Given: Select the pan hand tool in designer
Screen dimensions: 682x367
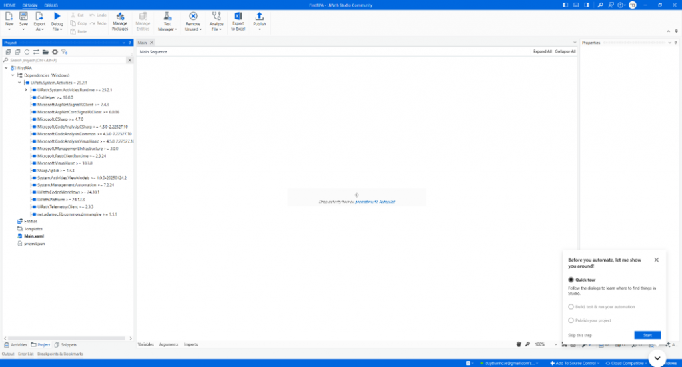Looking at the screenshot, I should (x=518, y=344).
